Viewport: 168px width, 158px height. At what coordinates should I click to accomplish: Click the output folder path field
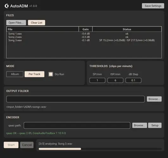click(76, 99)
